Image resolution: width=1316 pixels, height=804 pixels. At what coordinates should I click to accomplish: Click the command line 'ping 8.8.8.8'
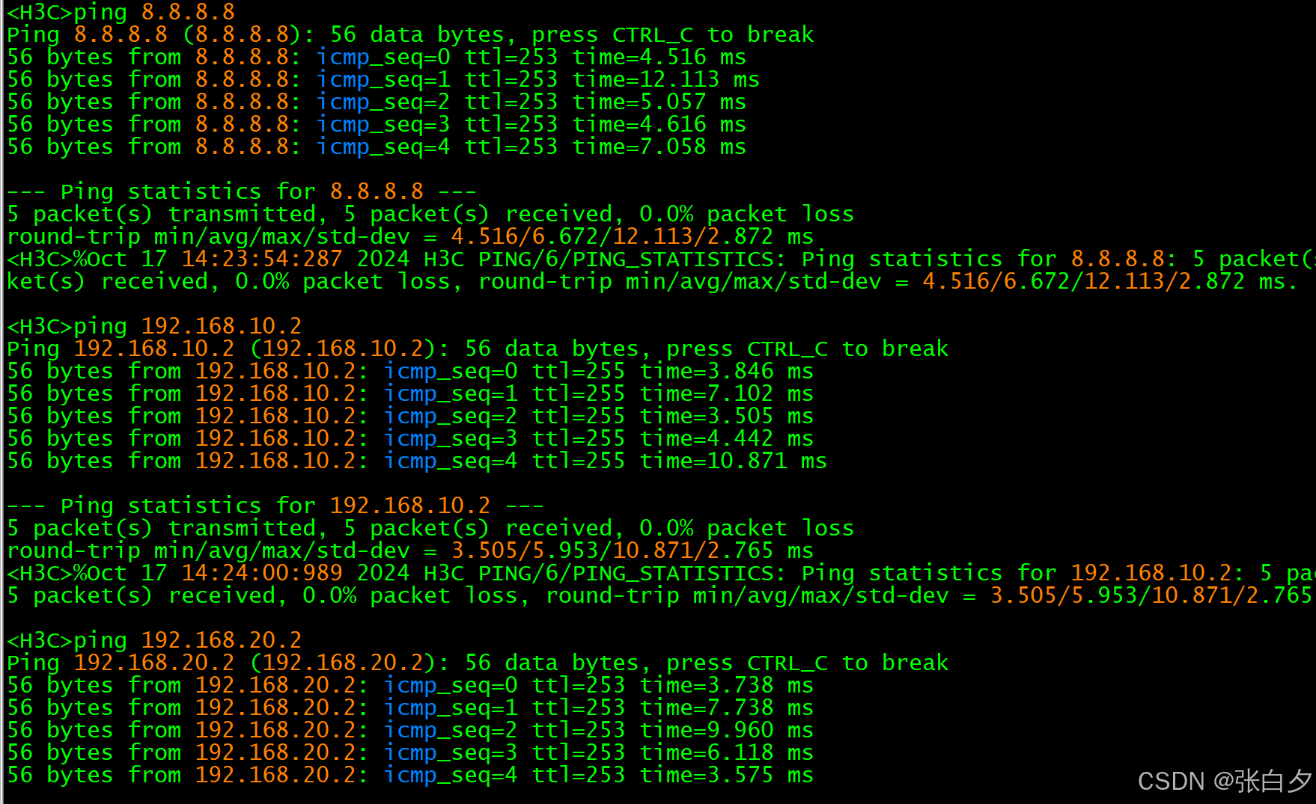[121, 12]
